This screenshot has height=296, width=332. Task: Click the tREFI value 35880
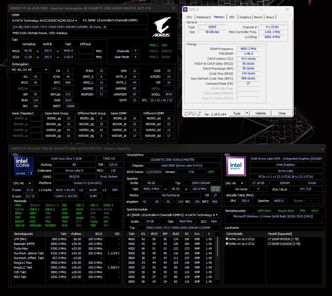tap(71, 106)
